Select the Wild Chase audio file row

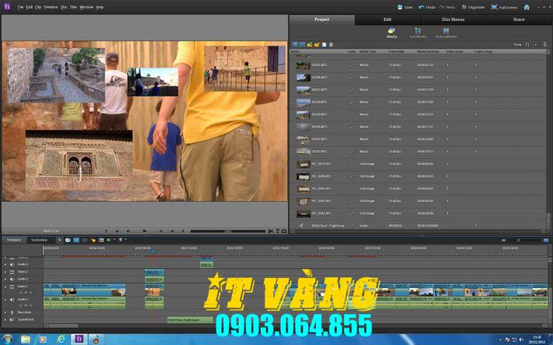point(418,225)
